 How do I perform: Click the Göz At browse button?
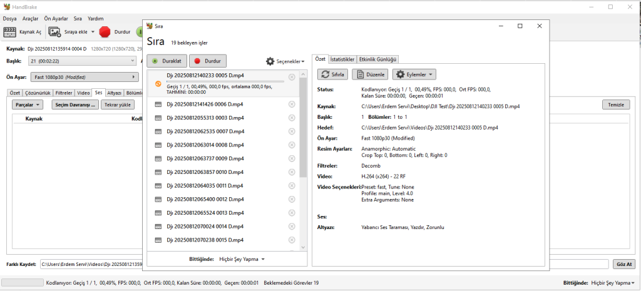click(x=624, y=264)
